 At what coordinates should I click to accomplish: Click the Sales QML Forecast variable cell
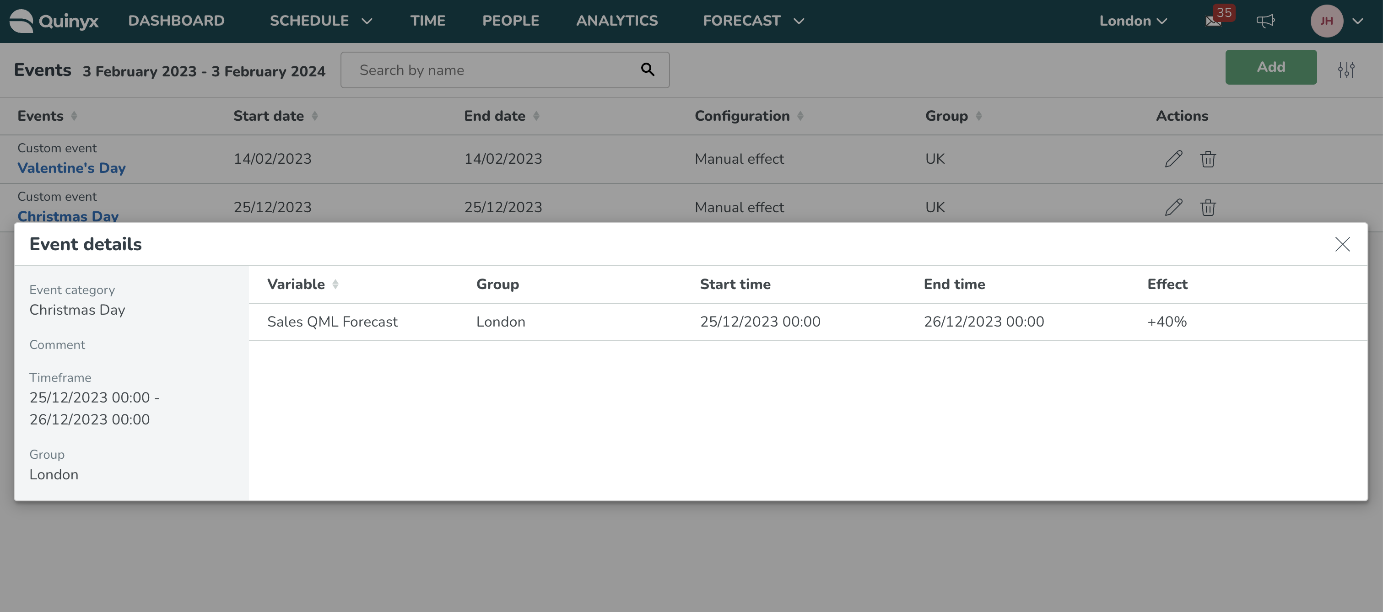tap(332, 322)
